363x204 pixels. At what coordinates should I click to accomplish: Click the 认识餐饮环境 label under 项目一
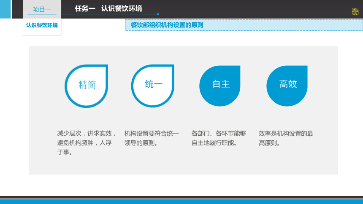pyautogui.click(x=42, y=25)
